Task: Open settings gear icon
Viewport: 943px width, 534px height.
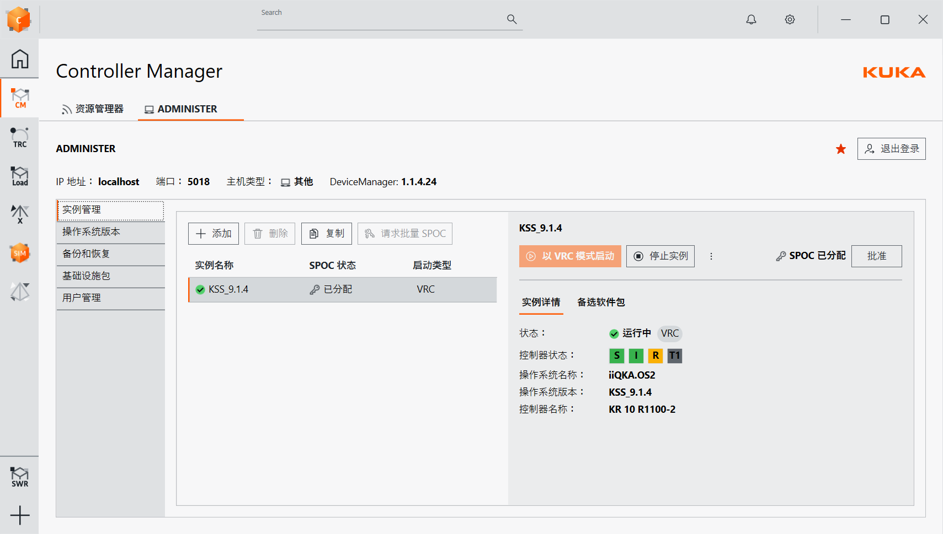Action: click(790, 20)
